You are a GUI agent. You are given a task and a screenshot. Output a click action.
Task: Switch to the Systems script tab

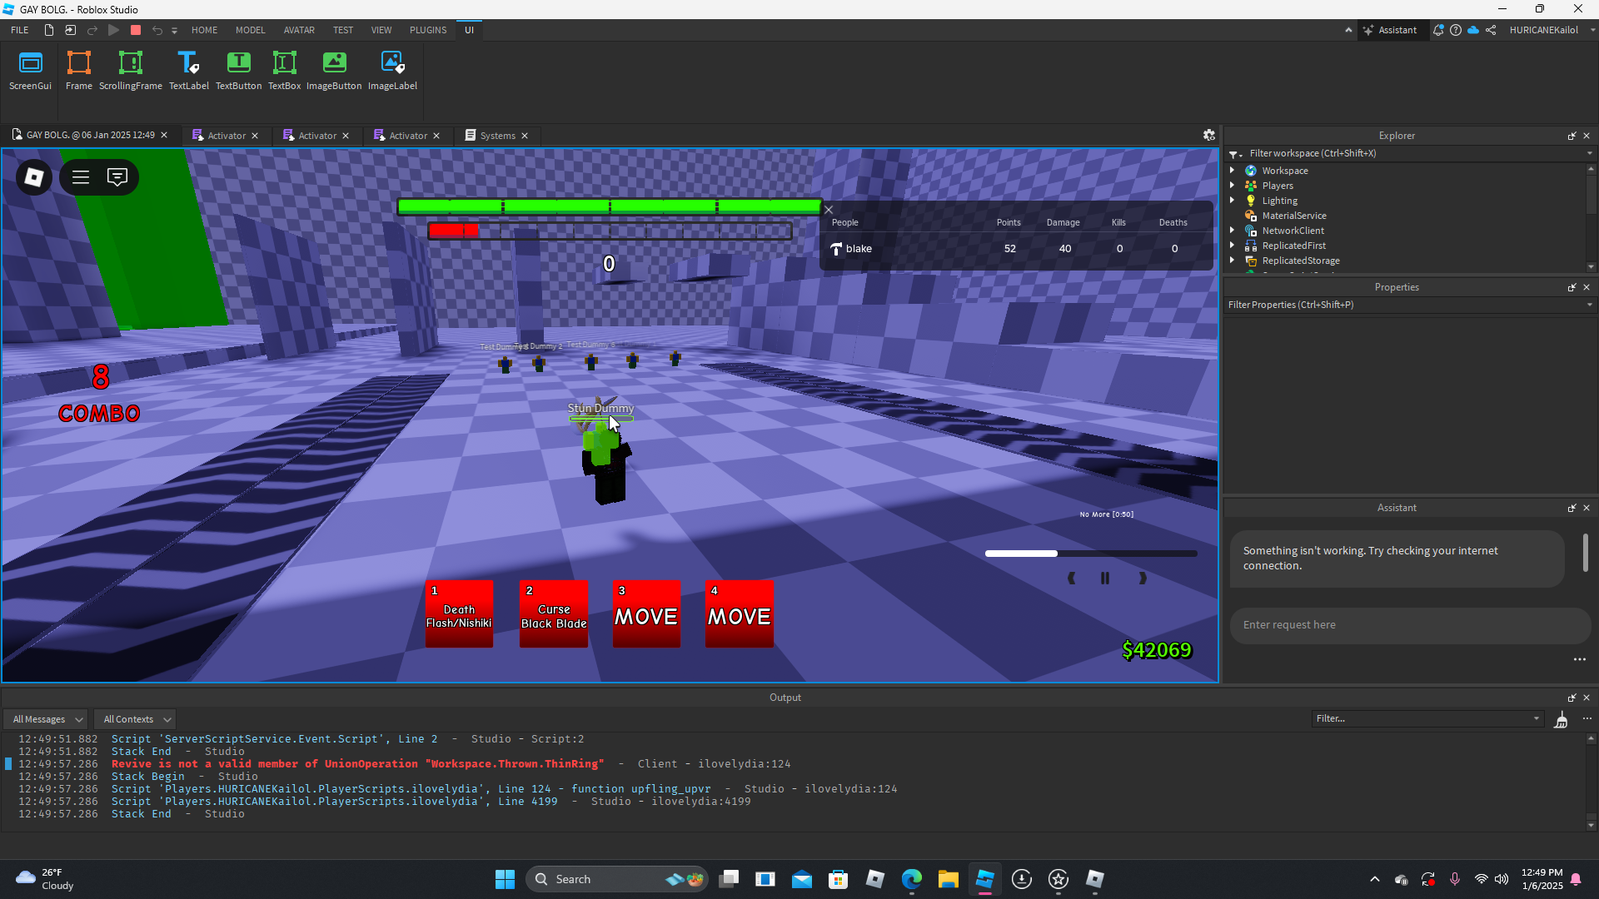tap(497, 136)
